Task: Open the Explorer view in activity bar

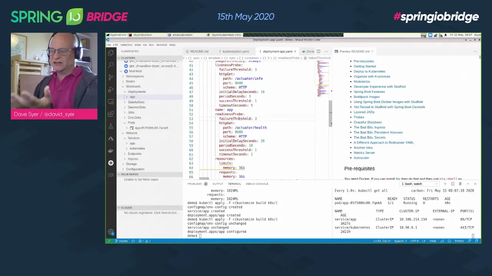Action: [x=111, y=53]
